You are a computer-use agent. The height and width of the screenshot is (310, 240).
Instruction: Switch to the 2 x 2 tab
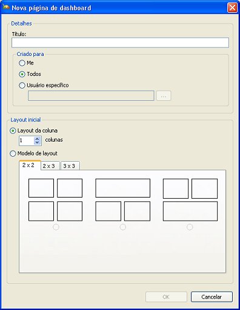tap(30, 165)
